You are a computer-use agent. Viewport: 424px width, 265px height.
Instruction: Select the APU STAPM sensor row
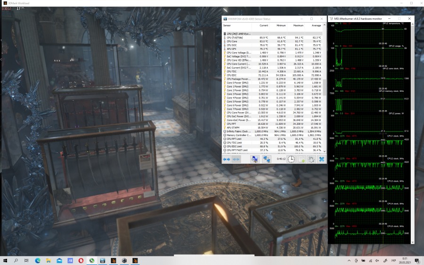pyautogui.click(x=272, y=128)
